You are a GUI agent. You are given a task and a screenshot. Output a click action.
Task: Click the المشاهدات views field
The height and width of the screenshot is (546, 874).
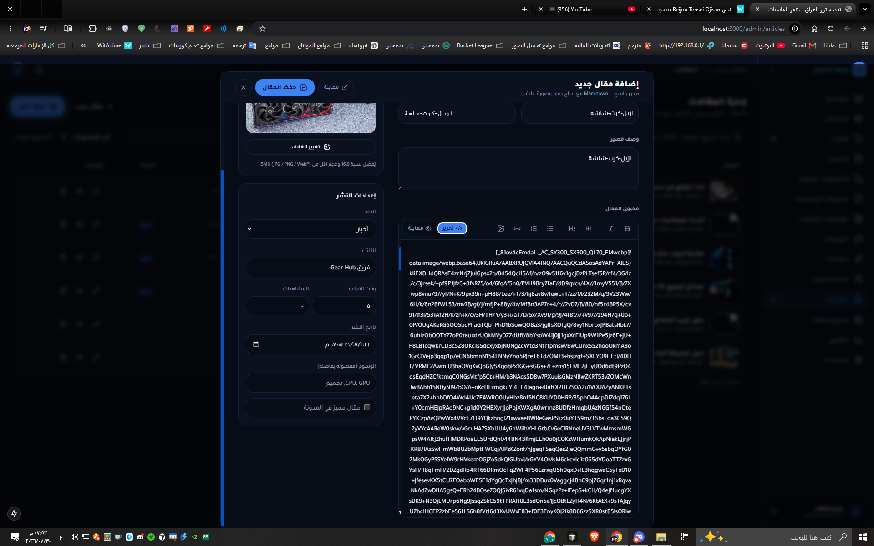(x=278, y=306)
